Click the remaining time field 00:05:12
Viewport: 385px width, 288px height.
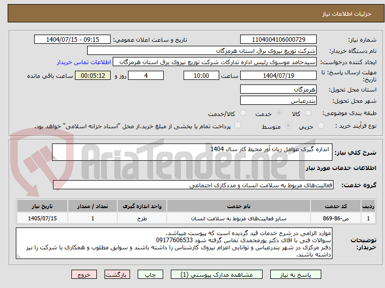pyautogui.click(x=93, y=75)
